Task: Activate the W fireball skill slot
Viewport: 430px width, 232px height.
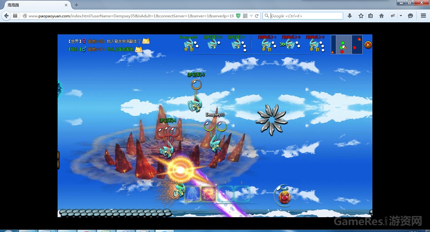Action: (209, 194)
